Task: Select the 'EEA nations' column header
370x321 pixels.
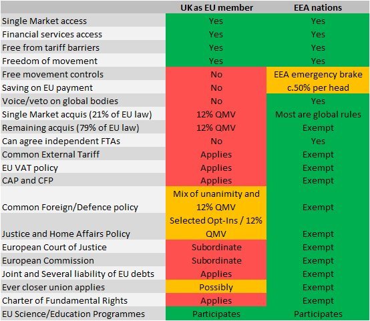Action: [x=318, y=7]
